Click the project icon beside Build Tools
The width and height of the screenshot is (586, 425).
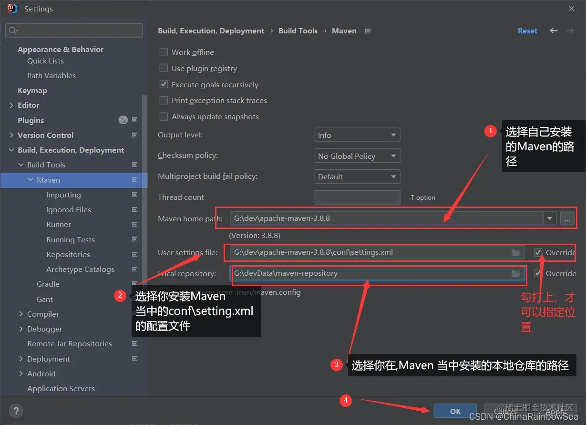tap(134, 165)
